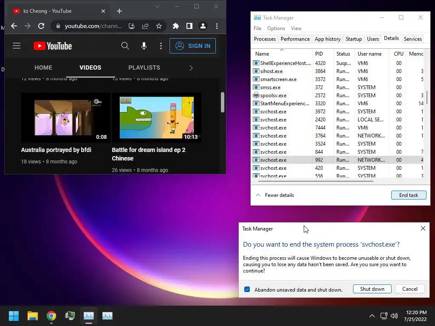This screenshot has width=435, height=326.
Task: Install app icon in Chrome address bar
Action: click(x=132, y=26)
